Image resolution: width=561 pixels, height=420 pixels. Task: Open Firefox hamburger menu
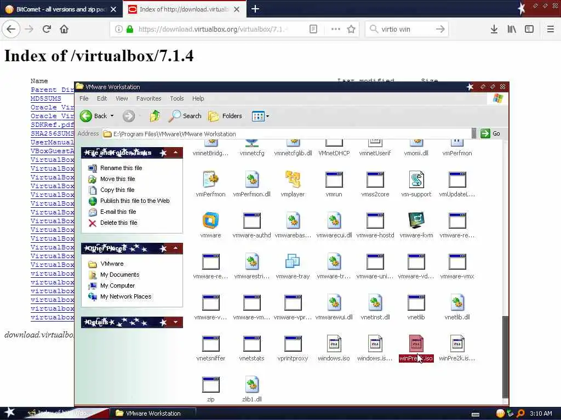pyautogui.click(x=551, y=29)
